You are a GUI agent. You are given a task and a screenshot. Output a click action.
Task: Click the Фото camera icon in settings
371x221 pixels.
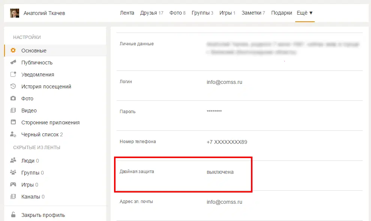coord(13,98)
